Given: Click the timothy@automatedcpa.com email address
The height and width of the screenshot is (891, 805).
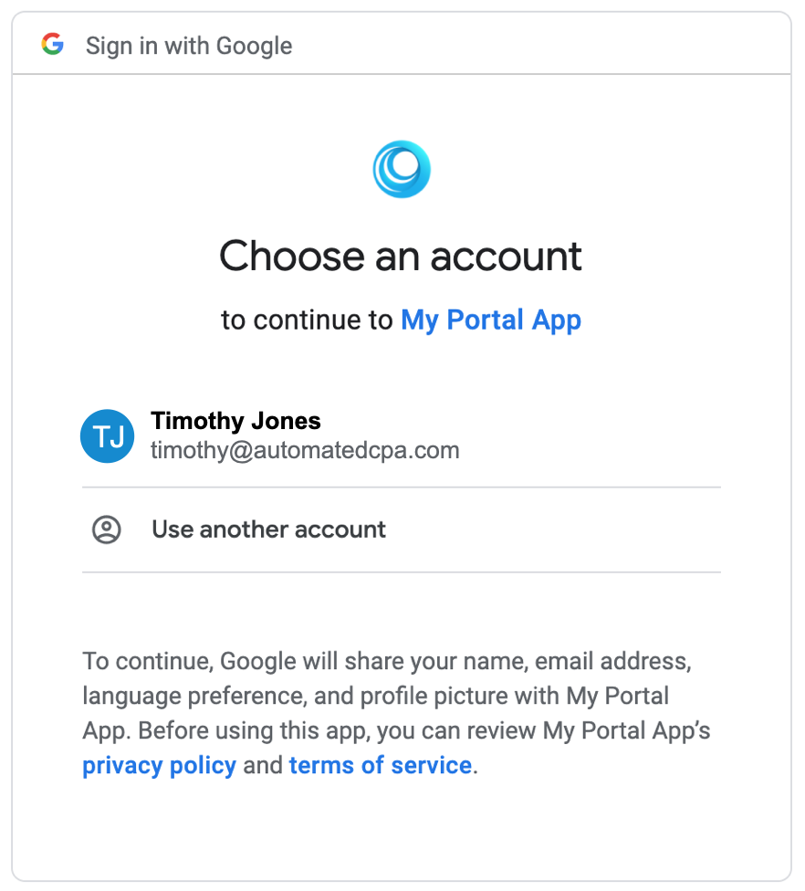Looking at the screenshot, I should click(305, 451).
